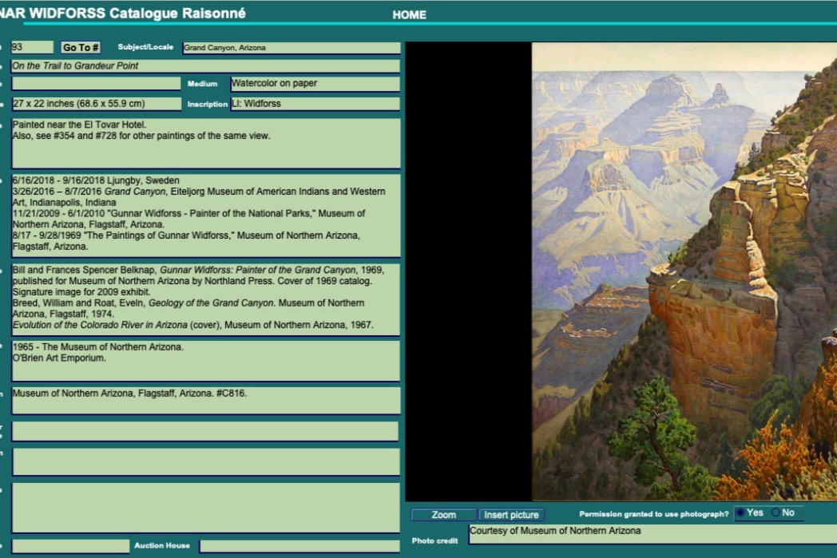Click the second empty field below #C816
Viewport: 837px width, 558px height.
click(206, 461)
